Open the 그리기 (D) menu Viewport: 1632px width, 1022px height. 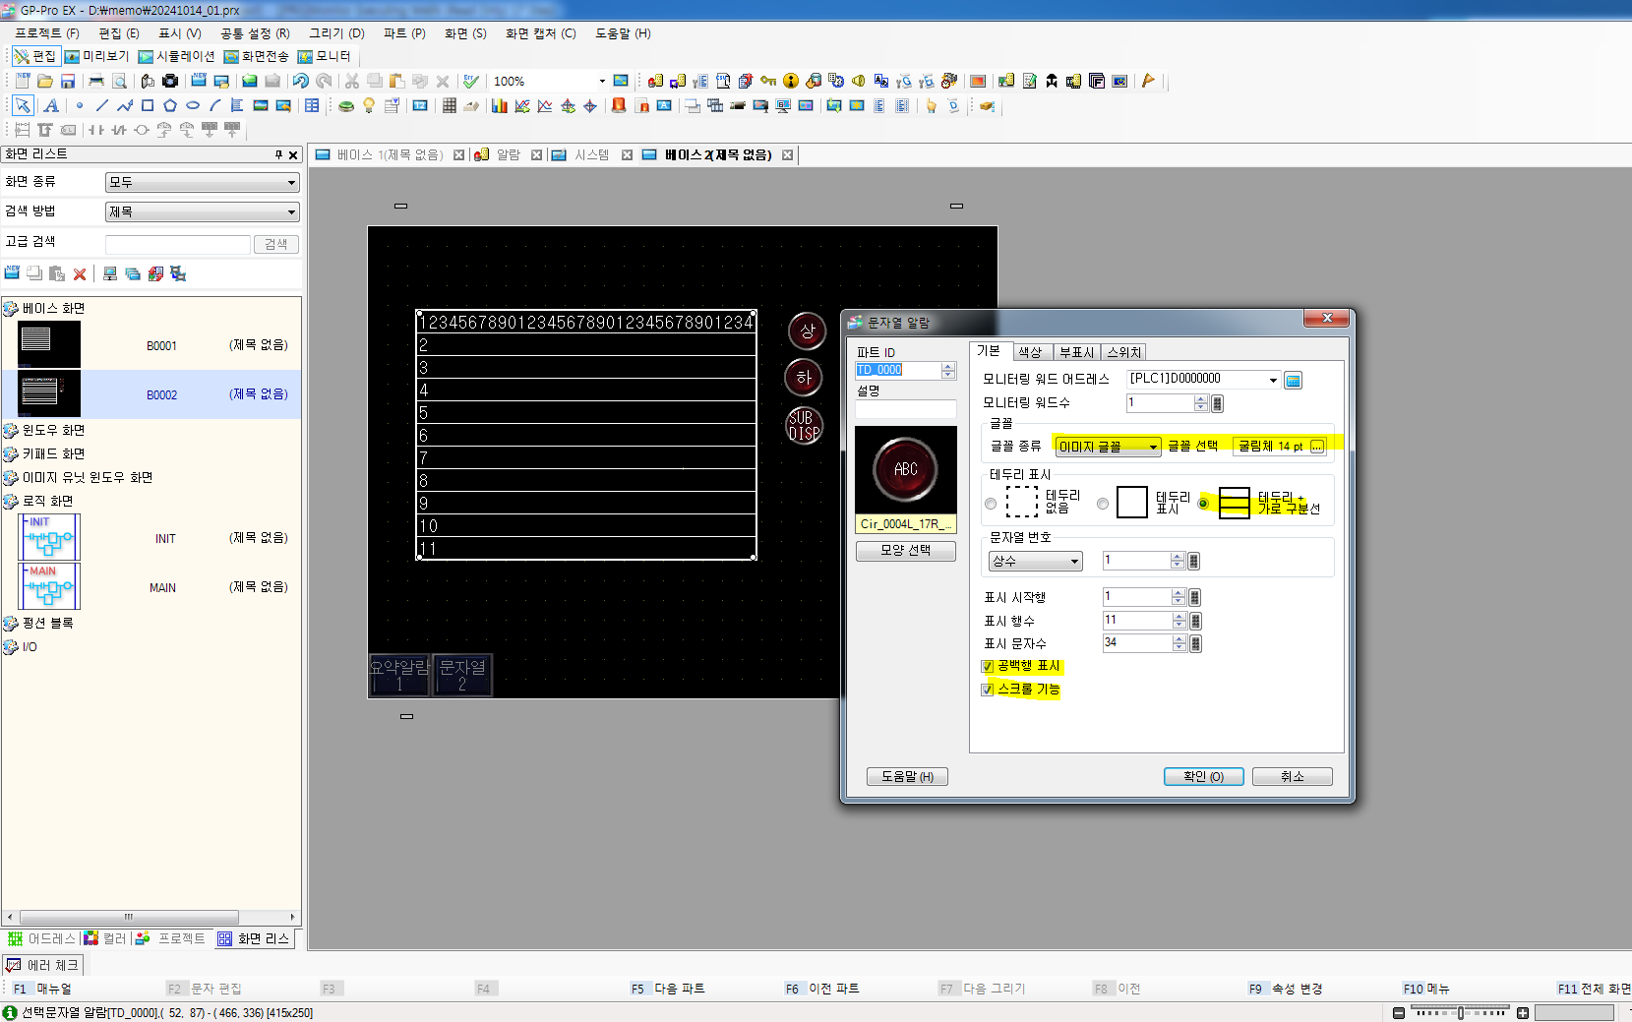[x=336, y=33]
